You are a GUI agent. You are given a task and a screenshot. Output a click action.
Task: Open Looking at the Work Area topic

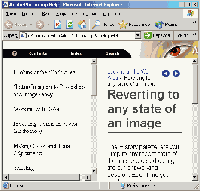[x=44, y=72]
